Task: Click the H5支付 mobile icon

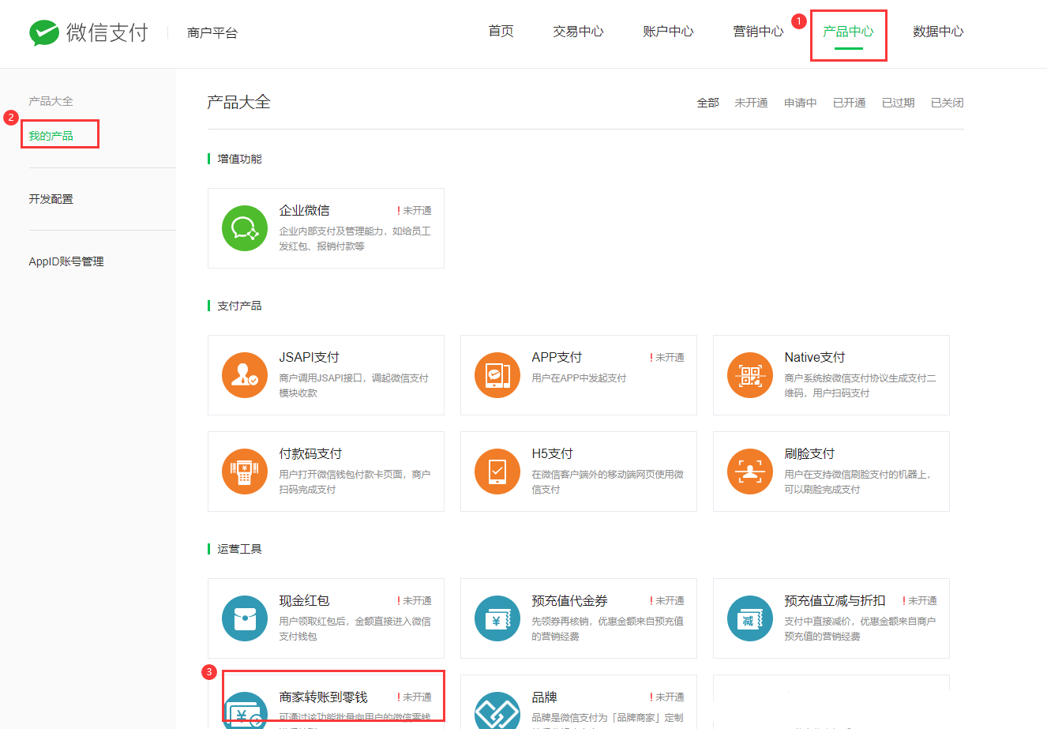Action: pos(497,472)
